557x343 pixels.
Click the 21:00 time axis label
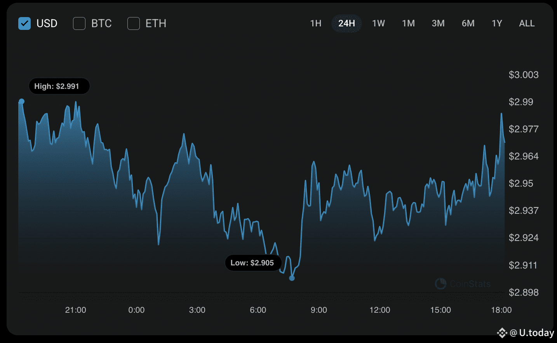pyautogui.click(x=76, y=310)
